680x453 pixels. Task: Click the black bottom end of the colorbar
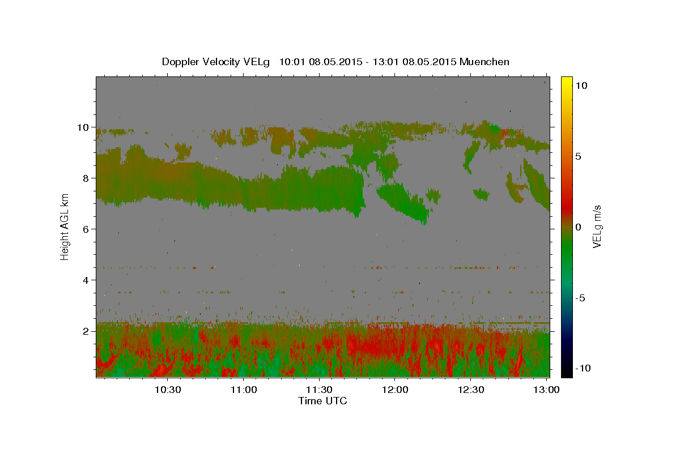pos(566,372)
